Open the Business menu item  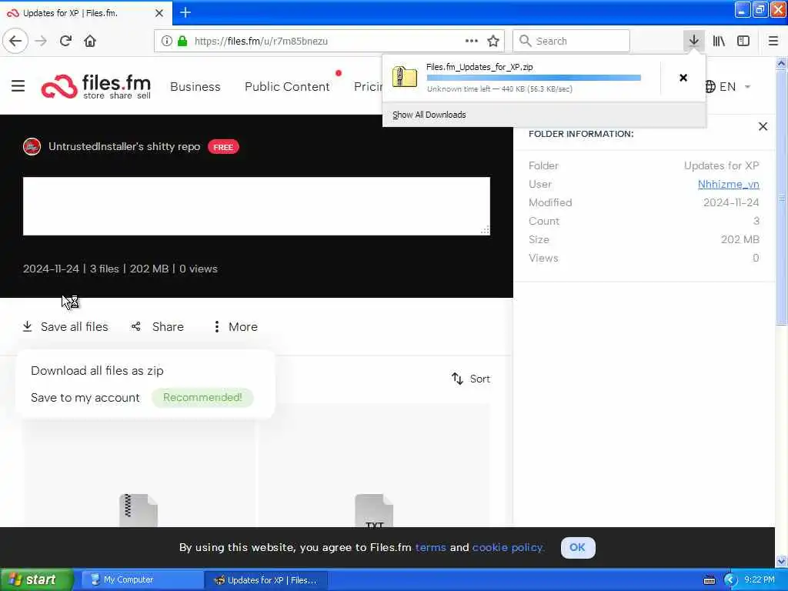pos(195,86)
